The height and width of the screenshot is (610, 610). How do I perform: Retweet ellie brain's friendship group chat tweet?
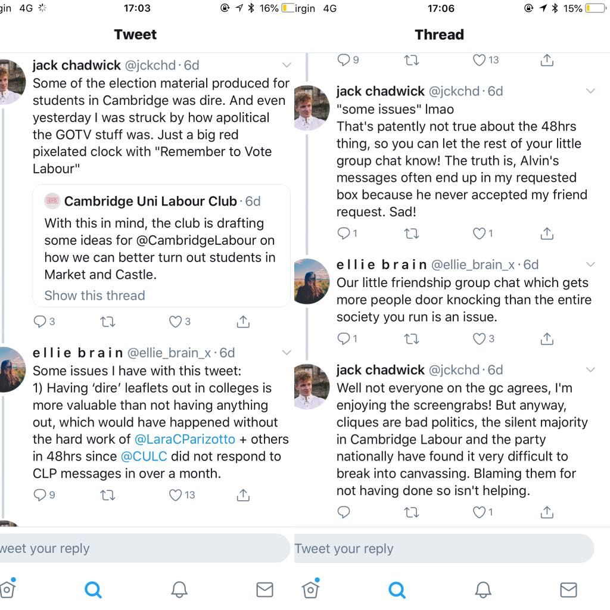pyautogui.click(x=411, y=339)
